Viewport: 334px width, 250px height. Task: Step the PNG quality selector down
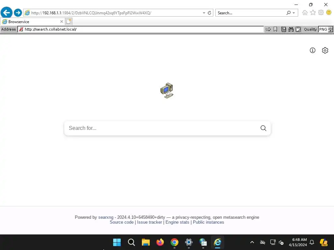tap(330, 31)
